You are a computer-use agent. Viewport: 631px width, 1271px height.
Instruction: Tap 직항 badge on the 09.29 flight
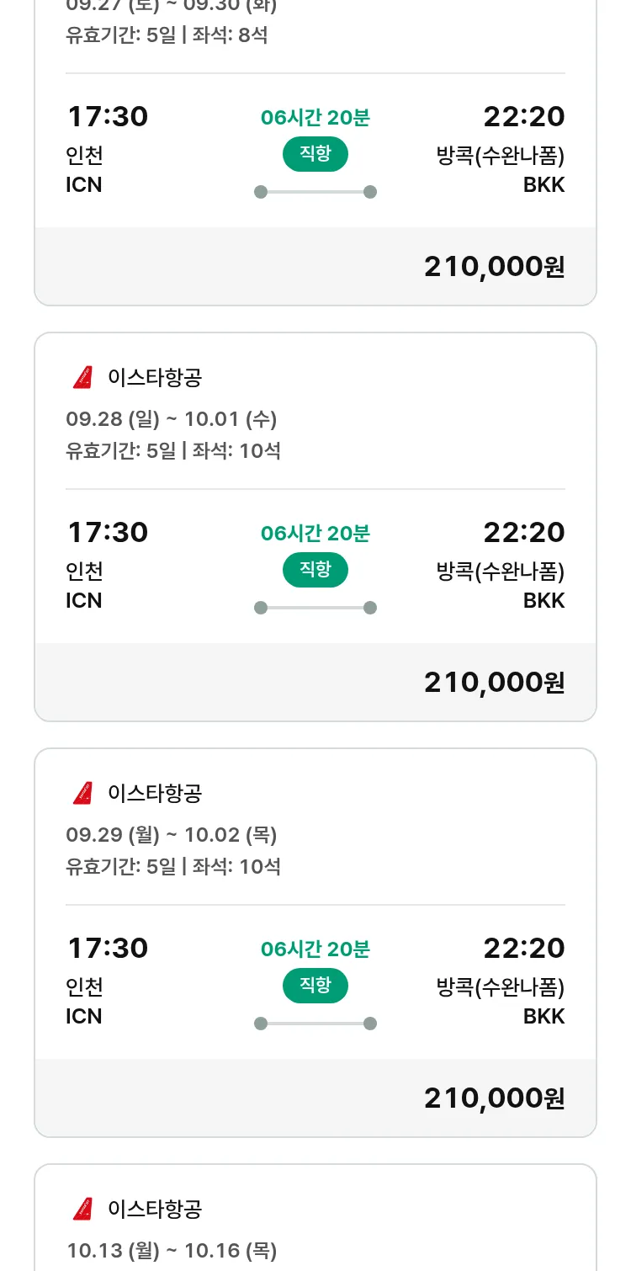[x=315, y=986]
